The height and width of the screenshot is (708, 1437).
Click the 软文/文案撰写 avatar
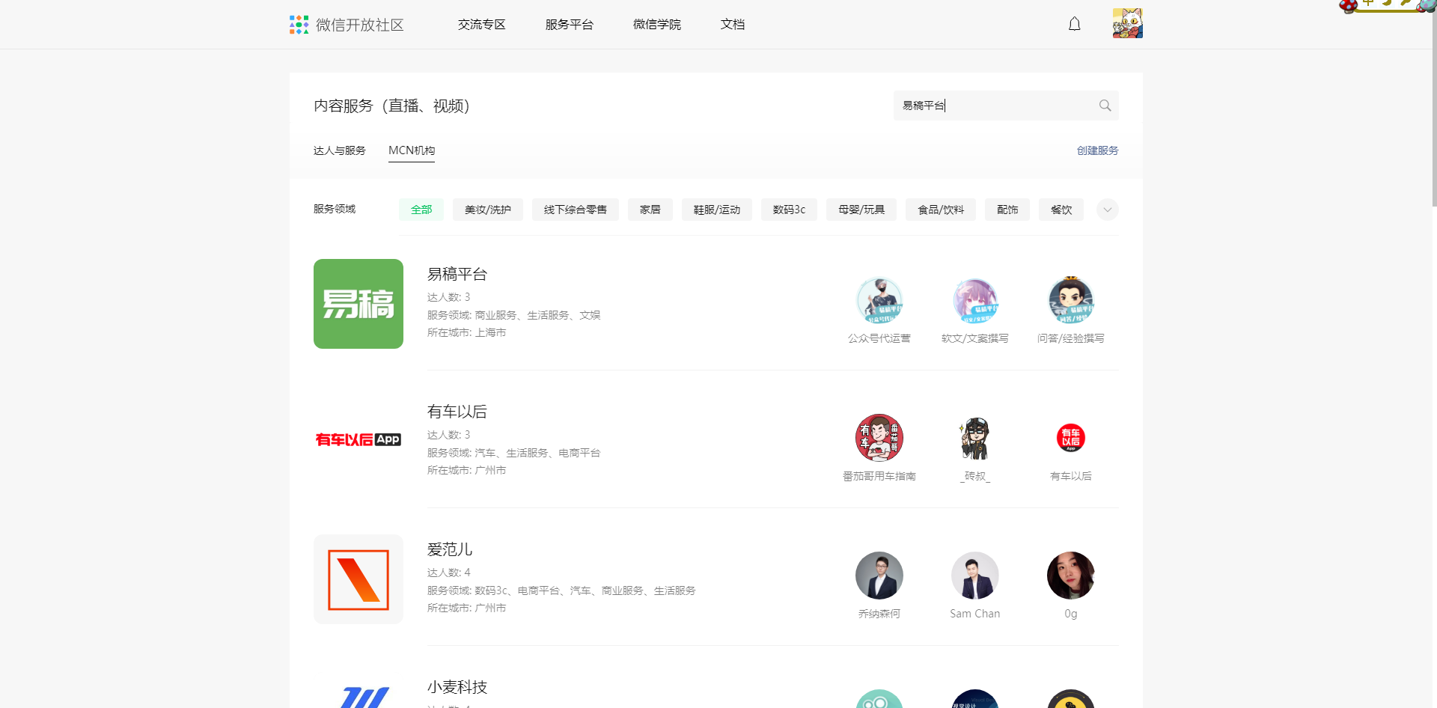coord(975,301)
